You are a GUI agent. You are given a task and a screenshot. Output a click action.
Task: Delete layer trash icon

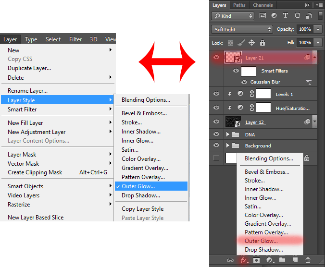[308, 260]
